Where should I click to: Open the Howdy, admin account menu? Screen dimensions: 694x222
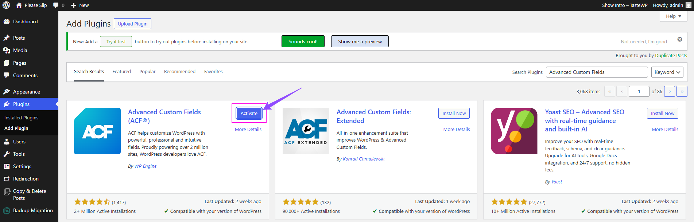pyautogui.click(x=671, y=5)
